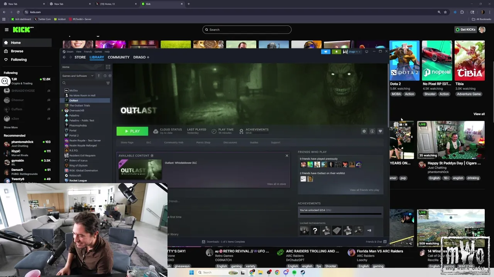Open Kick Browse in sidebar
Image resolution: width=494 pixels, height=277 pixels.
click(x=17, y=51)
